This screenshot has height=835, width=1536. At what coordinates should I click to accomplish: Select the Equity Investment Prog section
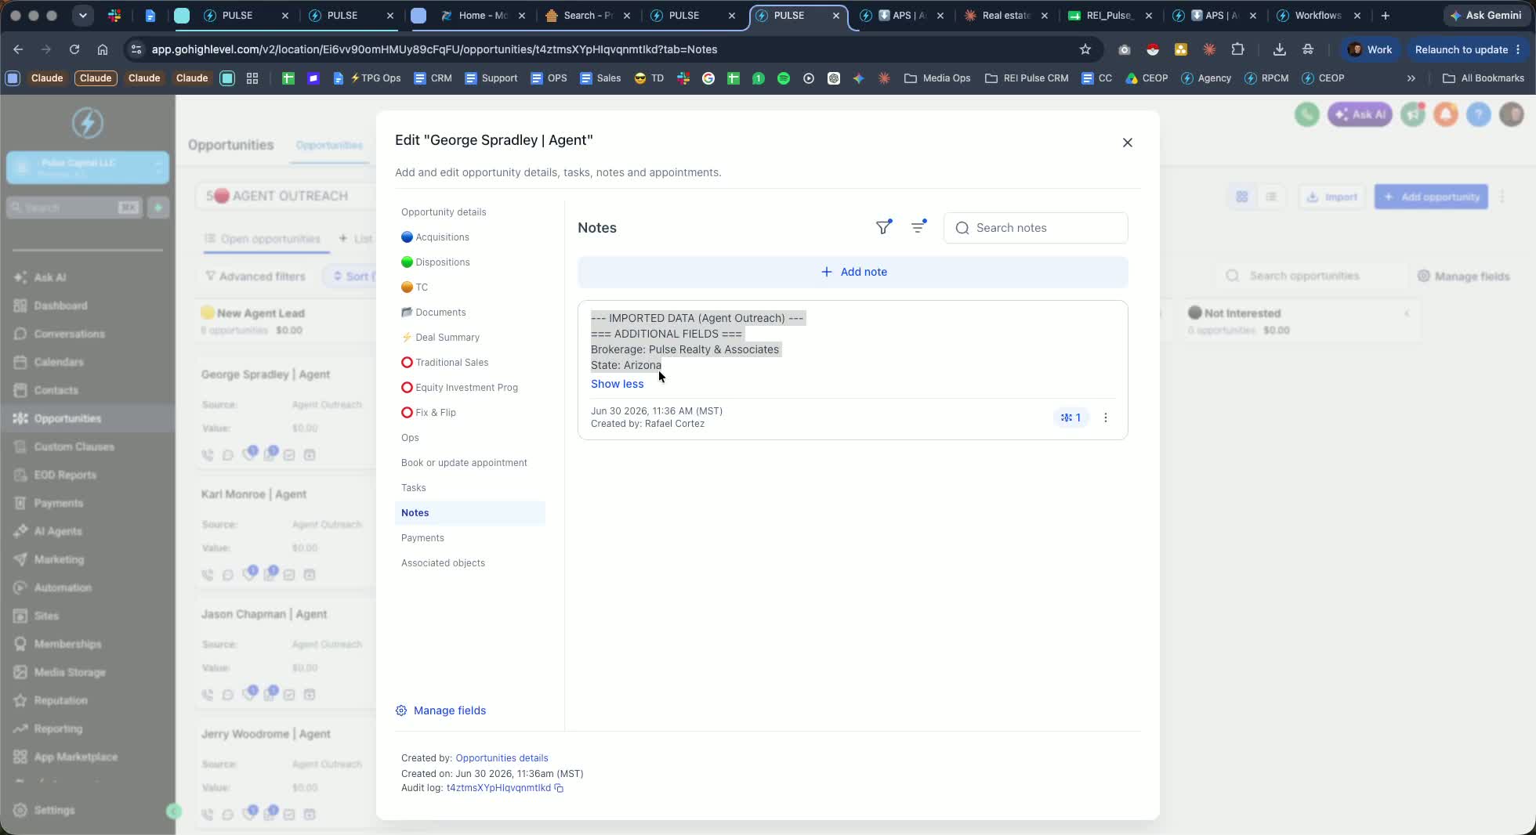[x=459, y=388]
